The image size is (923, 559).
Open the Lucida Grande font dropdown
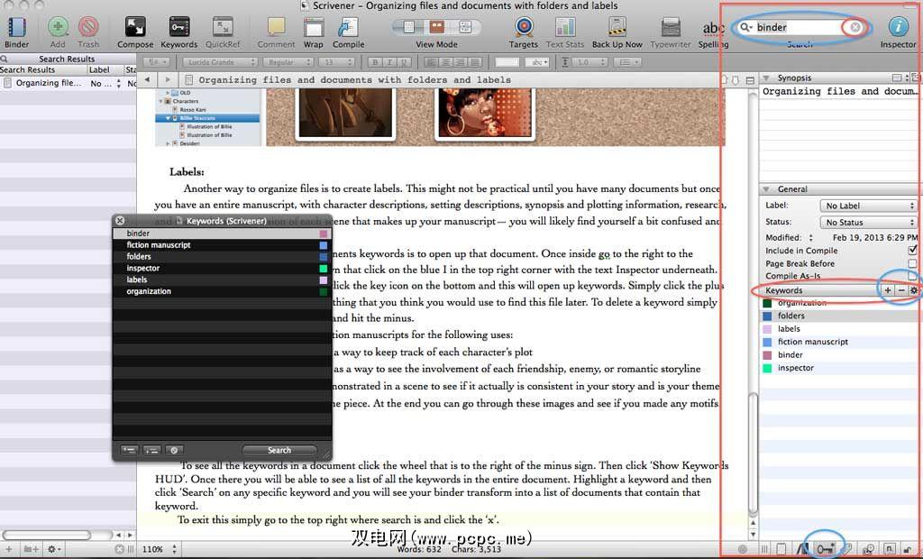(219, 62)
